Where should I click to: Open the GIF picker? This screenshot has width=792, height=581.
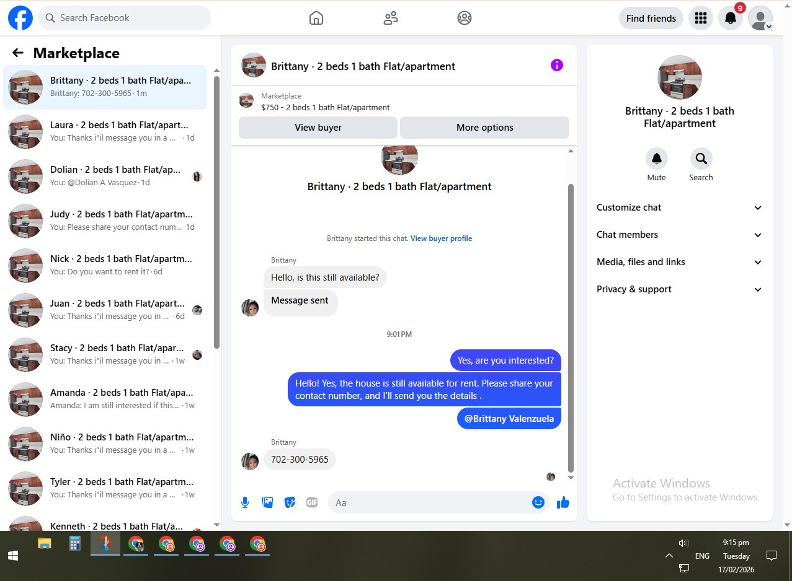point(312,502)
